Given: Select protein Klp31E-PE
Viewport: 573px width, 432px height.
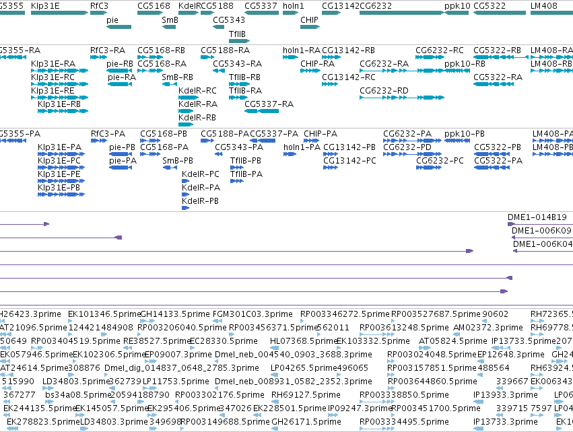Looking at the screenshot, I should 61,181.
